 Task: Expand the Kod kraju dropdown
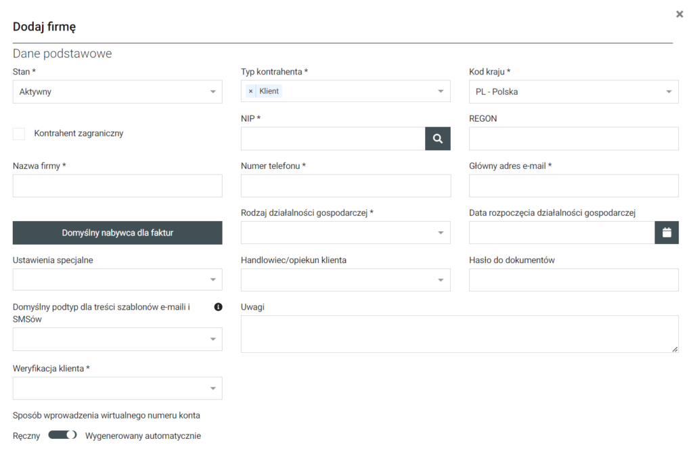pos(573,92)
